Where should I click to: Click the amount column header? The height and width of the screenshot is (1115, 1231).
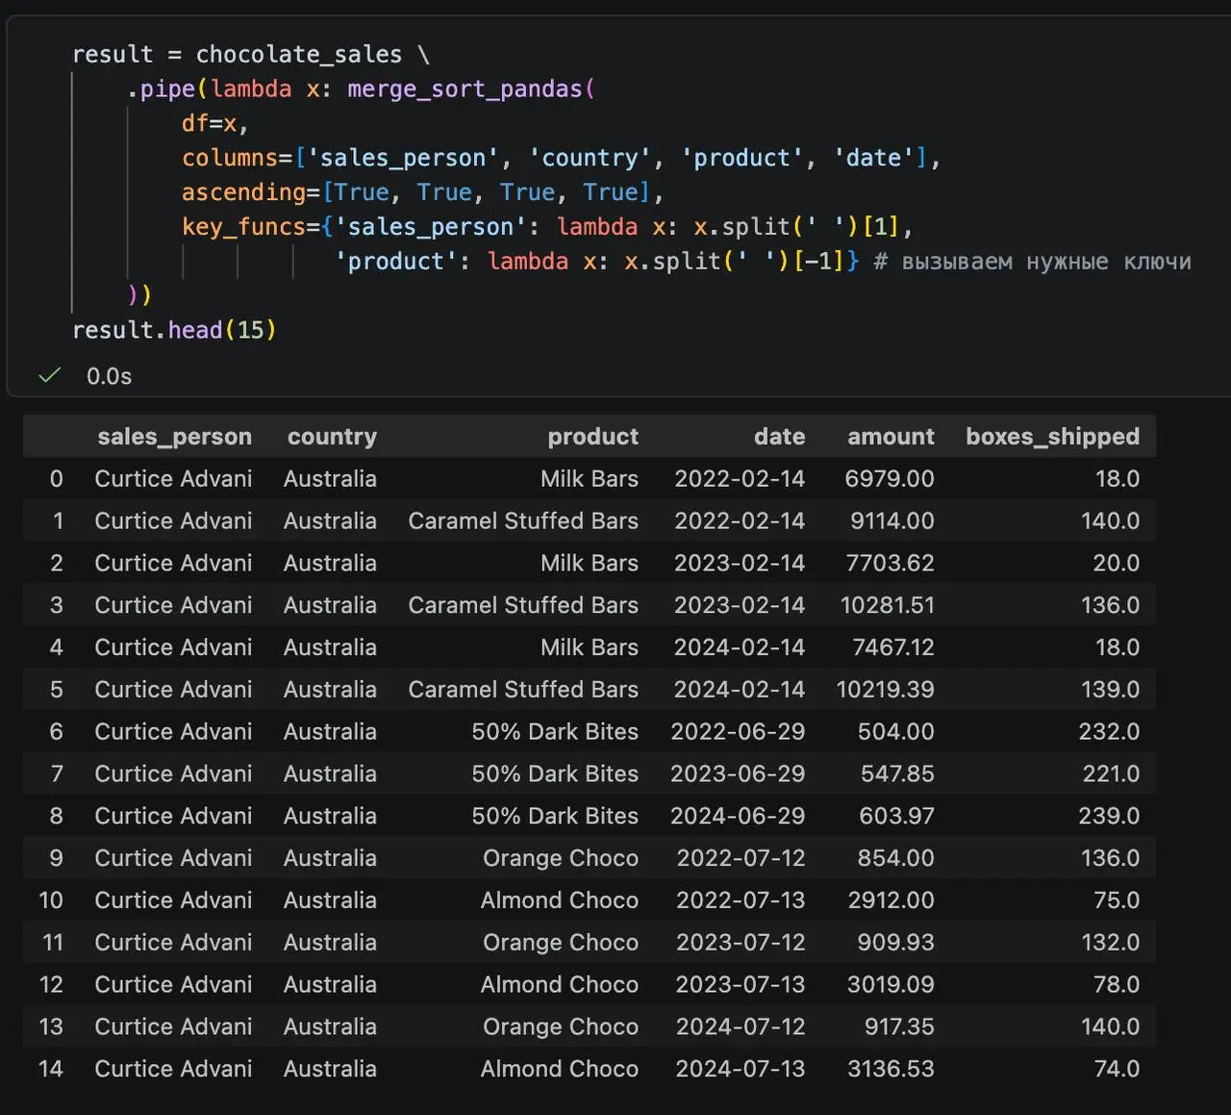point(891,437)
